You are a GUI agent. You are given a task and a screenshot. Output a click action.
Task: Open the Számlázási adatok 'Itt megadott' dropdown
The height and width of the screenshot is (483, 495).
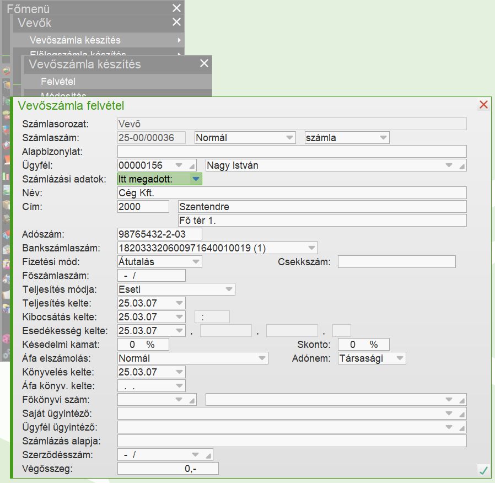[x=195, y=179]
